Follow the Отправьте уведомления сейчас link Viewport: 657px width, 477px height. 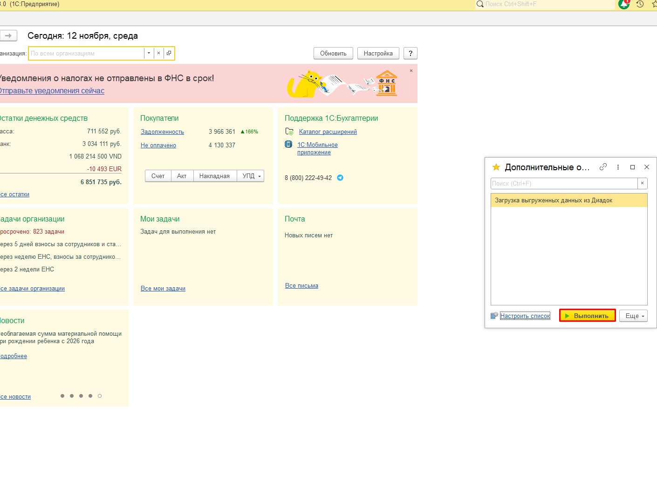[52, 91]
